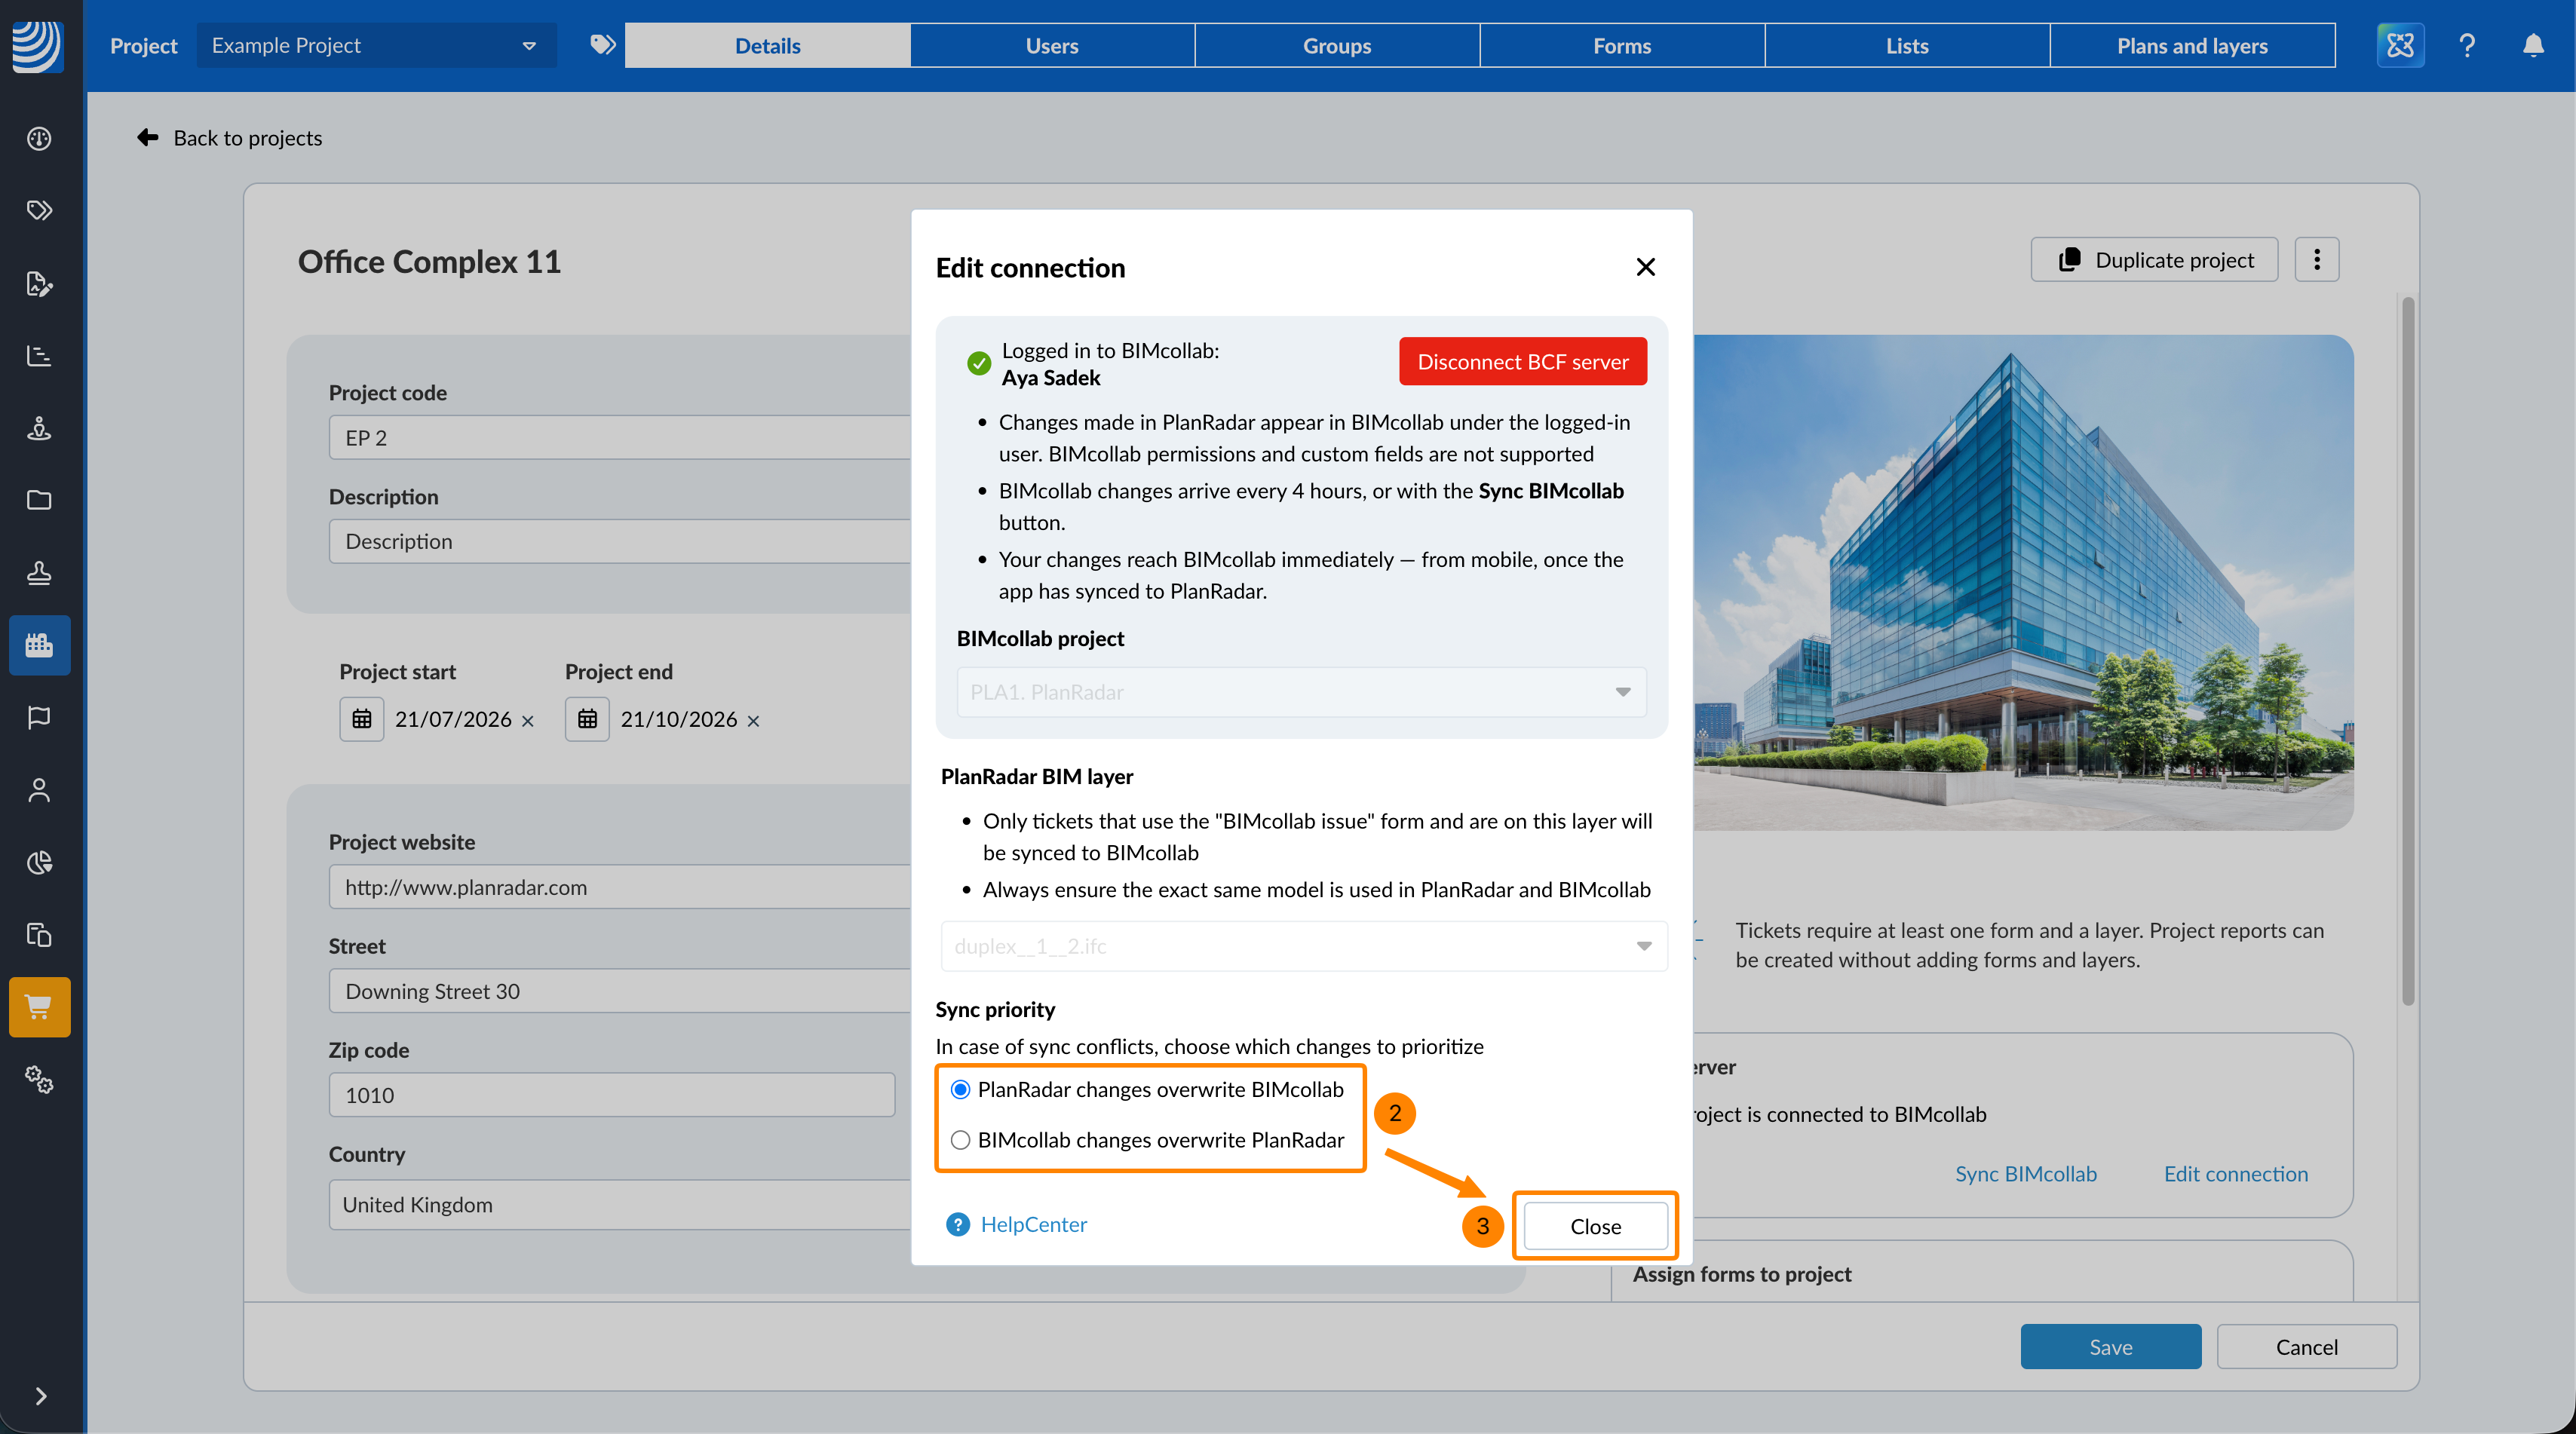This screenshot has height=1434, width=2576.
Task: Open the stamp icon in sidebar
Action: pos(39,573)
